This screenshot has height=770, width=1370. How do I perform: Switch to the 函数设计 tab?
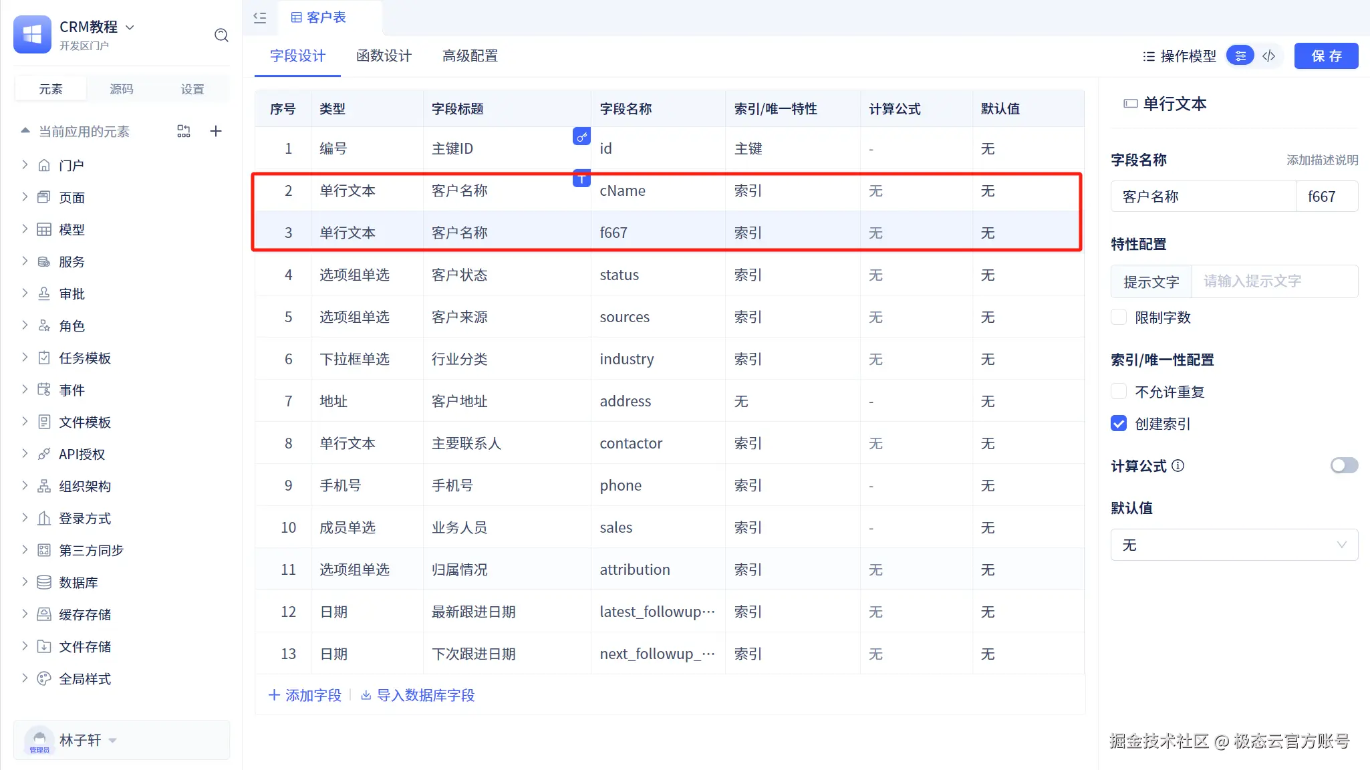coord(384,56)
